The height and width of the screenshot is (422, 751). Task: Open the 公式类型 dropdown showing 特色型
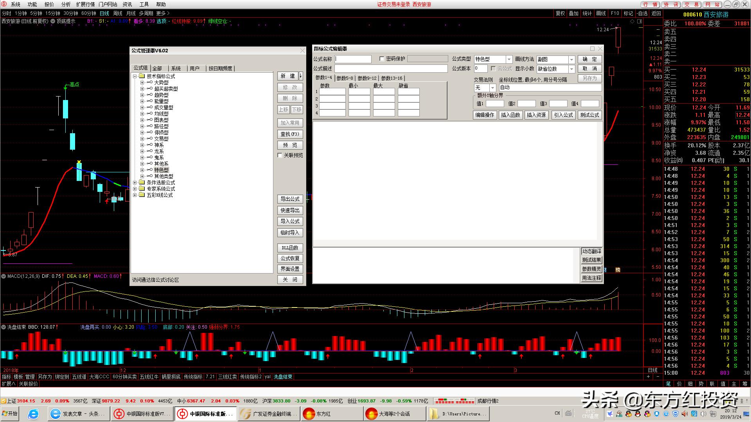(509, 59)
